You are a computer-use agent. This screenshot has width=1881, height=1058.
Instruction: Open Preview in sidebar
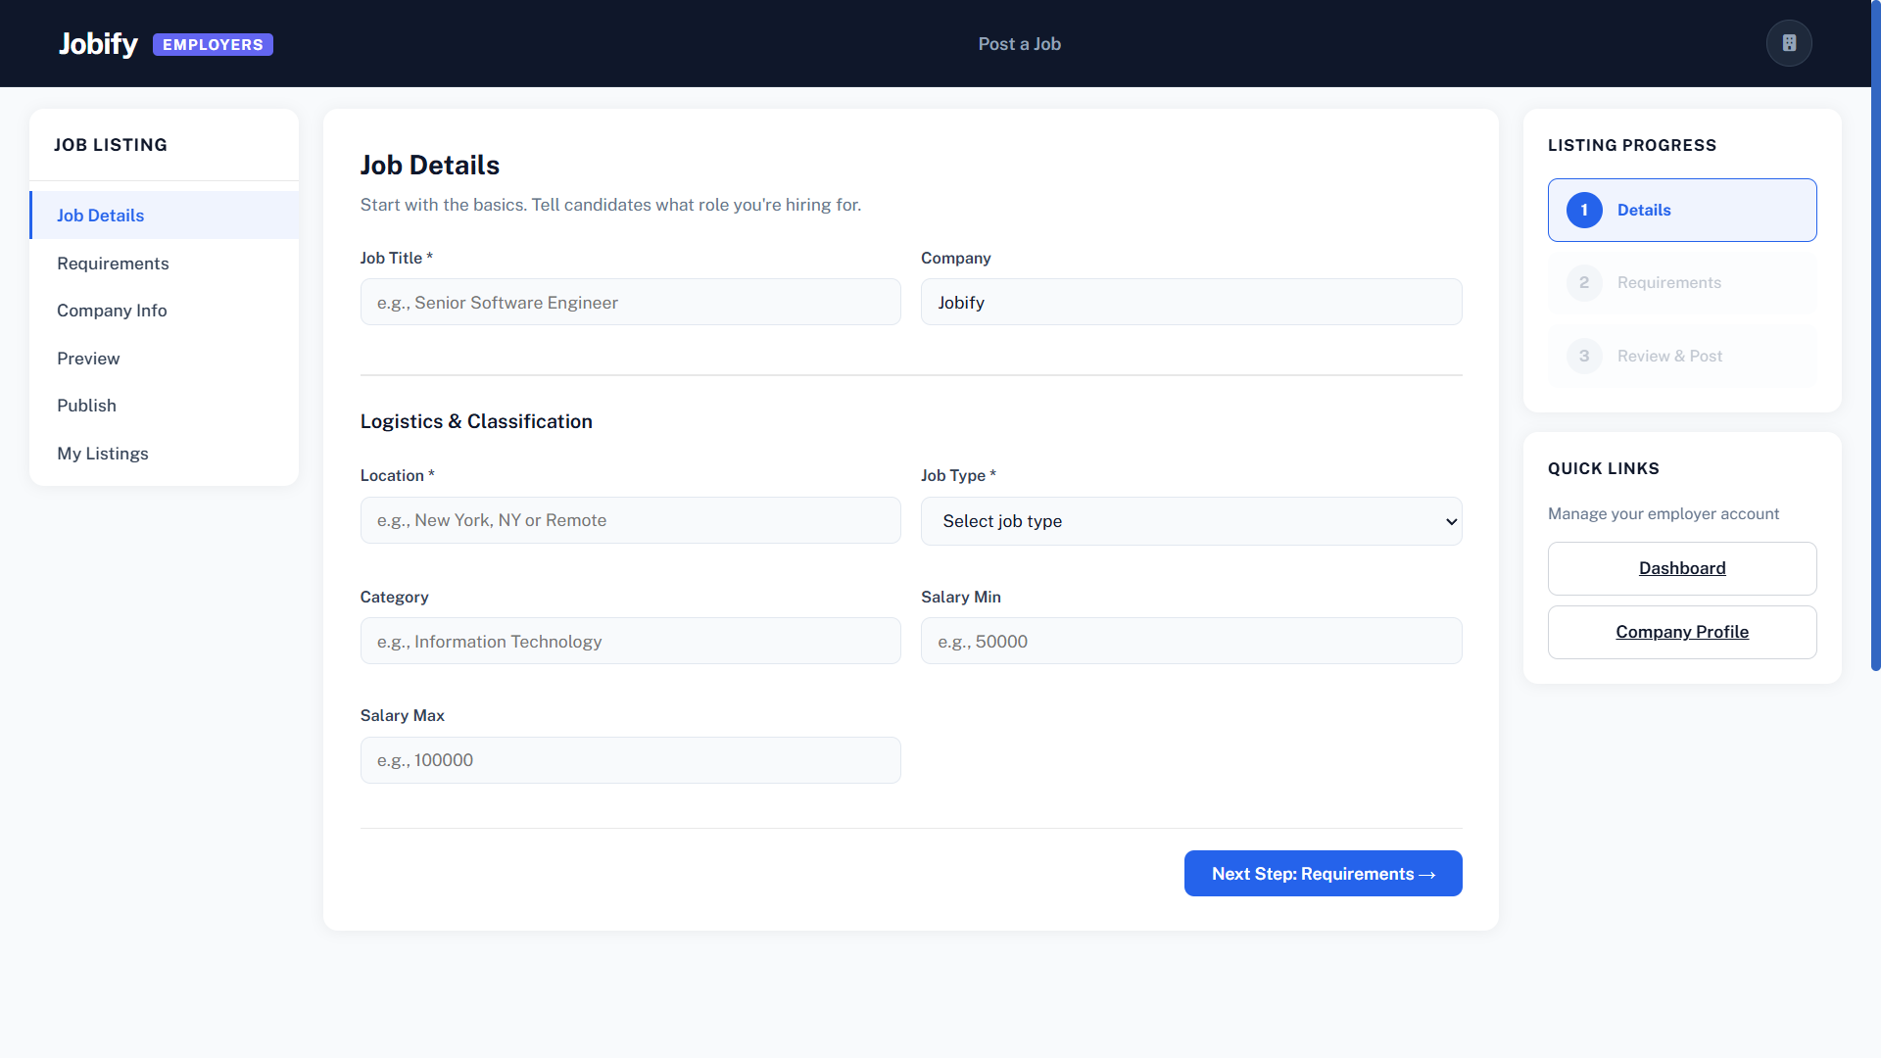tap(165, 359)
